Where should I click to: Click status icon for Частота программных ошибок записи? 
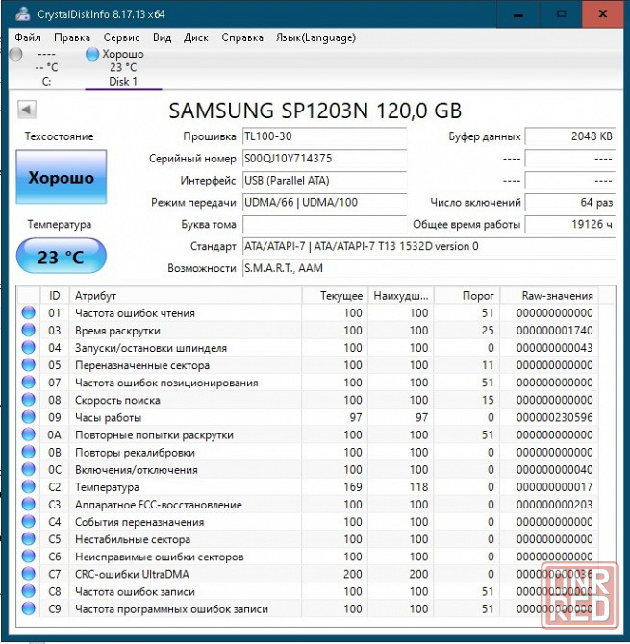pyautogui.click(x=28, y=608)
